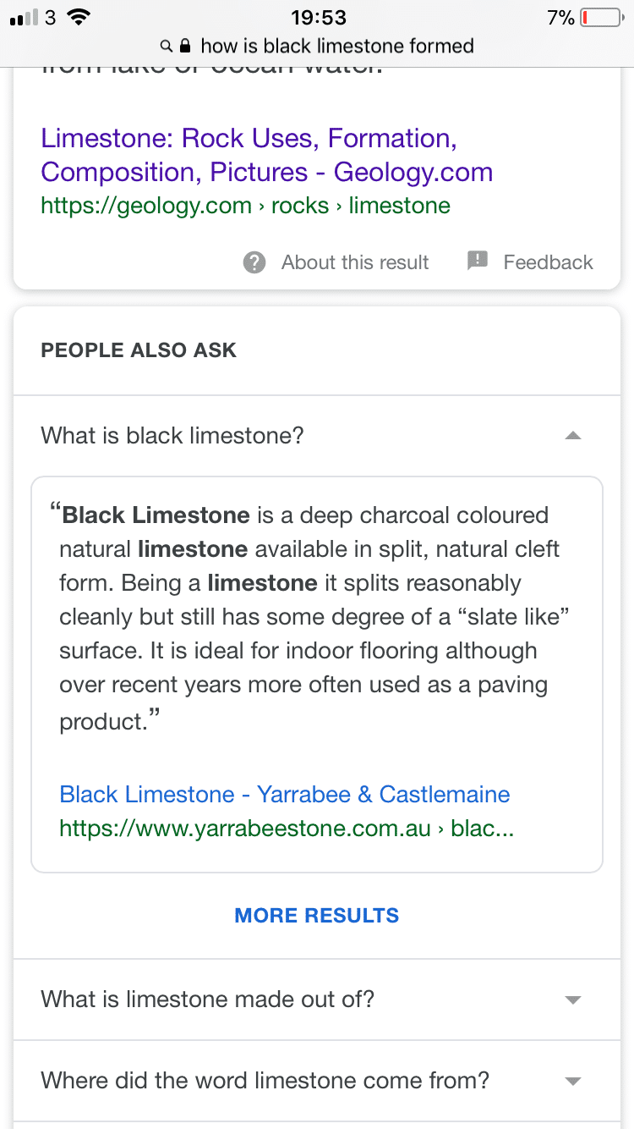Expand 'Where did the word limestone come from?' arrow
Screen dimensions: 634x1129
coord(573,1082)
